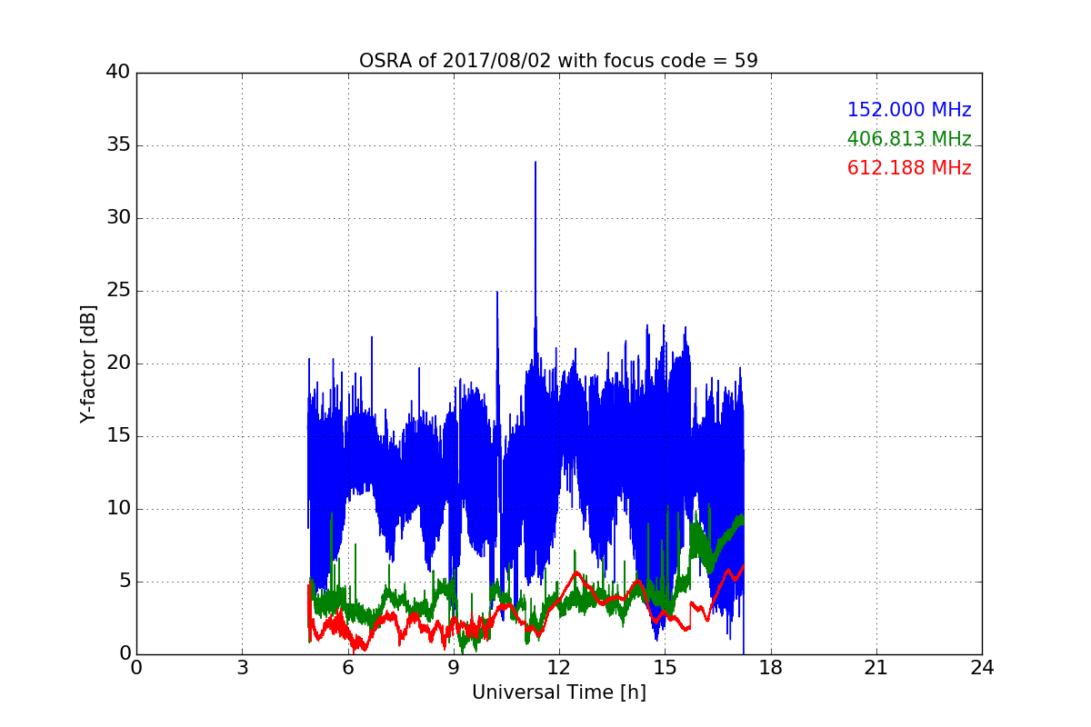The height and width of the screenshot is (727, 1091).
Task: Click x-axis tick label 12
Action: click(559, 668)
